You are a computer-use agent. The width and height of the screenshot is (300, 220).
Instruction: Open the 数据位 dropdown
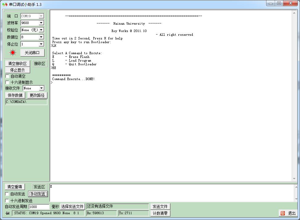coord(41,37)
